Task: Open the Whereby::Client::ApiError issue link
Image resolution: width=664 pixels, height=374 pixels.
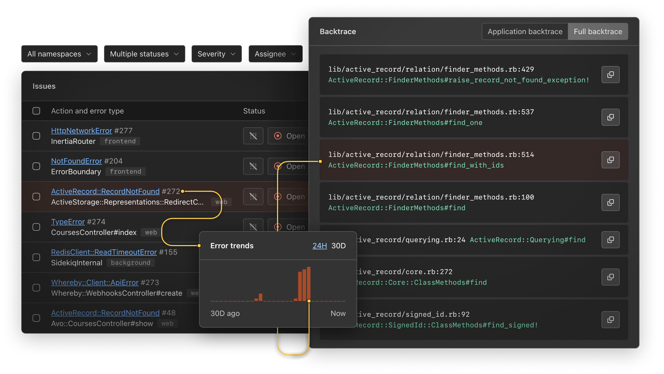Action: point(95,282)
